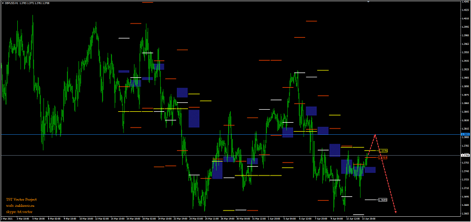This screenshot has height=222, width=471.
Task: Click the red arrowhead at forecast bottom
Action: [396, 212]
